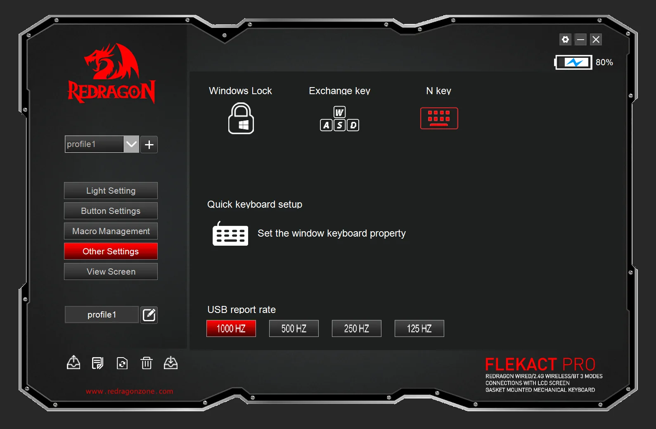Toggle the WASD Exchange key
The image size is (656, 429).
339,119
